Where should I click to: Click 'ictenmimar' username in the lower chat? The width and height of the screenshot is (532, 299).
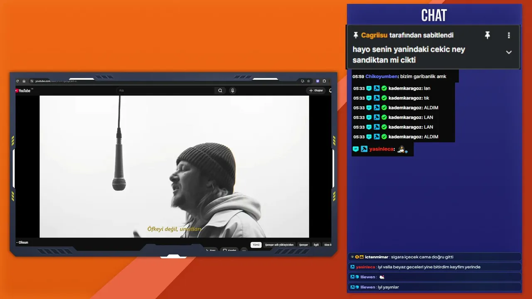point(377,257)
